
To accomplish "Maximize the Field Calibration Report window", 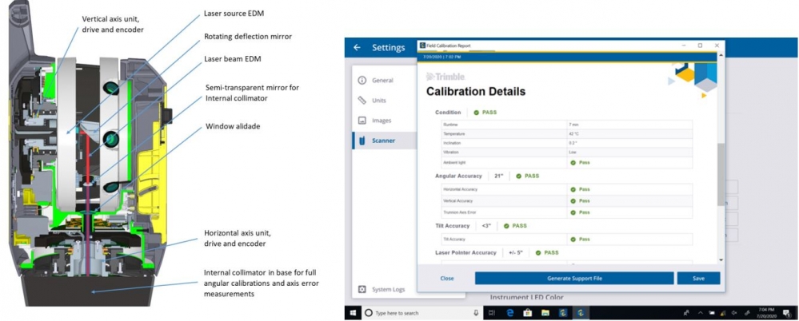I will tap(700, 46).
